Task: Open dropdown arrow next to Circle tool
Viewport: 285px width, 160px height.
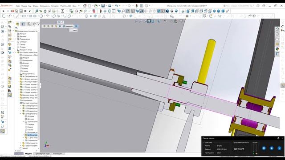Action: pyautogui.click(x=44, y=16)
